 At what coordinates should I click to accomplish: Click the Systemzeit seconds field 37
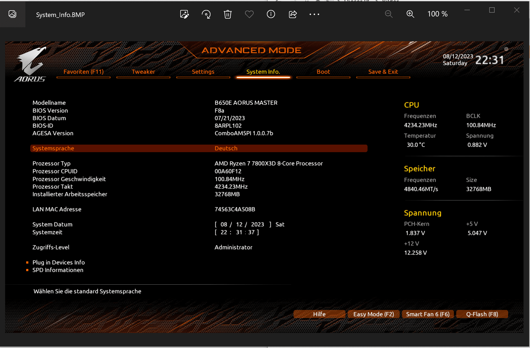click(x=251, y=232)
